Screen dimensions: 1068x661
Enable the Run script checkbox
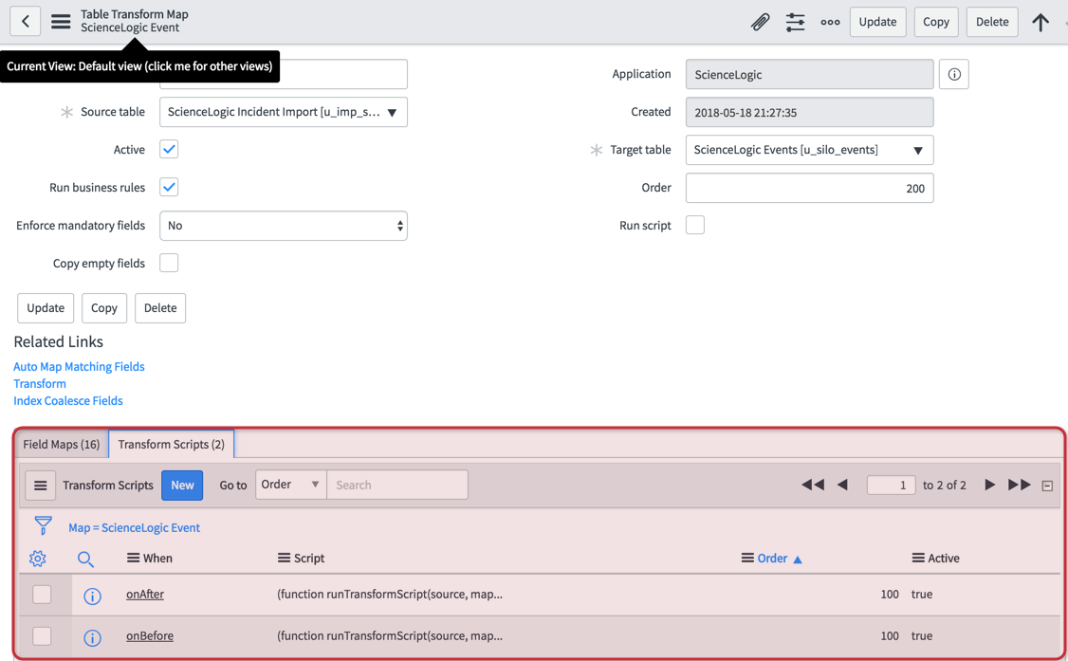pos(695,226)
